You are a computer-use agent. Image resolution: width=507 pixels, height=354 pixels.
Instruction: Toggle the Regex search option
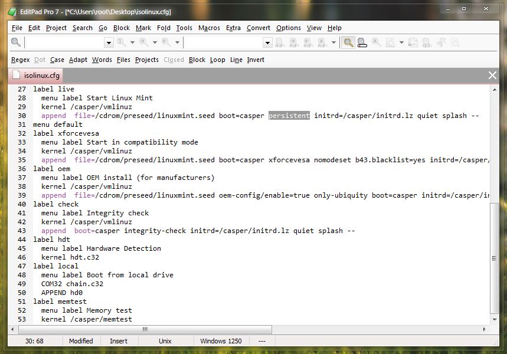click(21, 60)
